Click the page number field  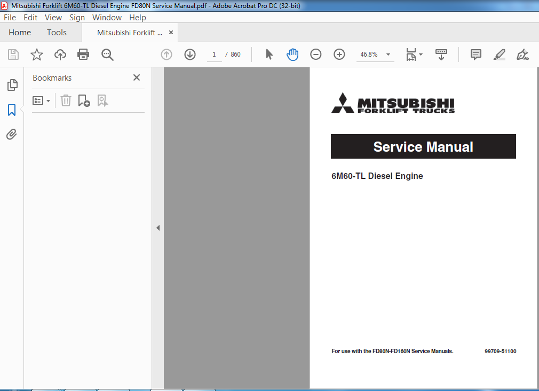tap(214, 54)
